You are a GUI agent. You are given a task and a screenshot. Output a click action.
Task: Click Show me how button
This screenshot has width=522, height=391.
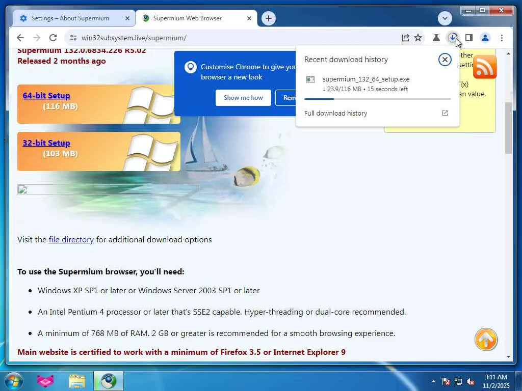[x=243, y=98]
